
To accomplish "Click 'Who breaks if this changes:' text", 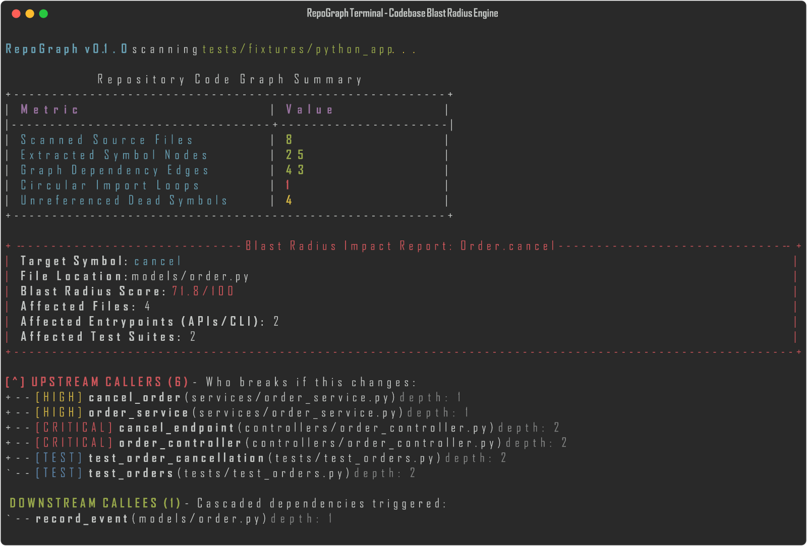I will 311,382.
